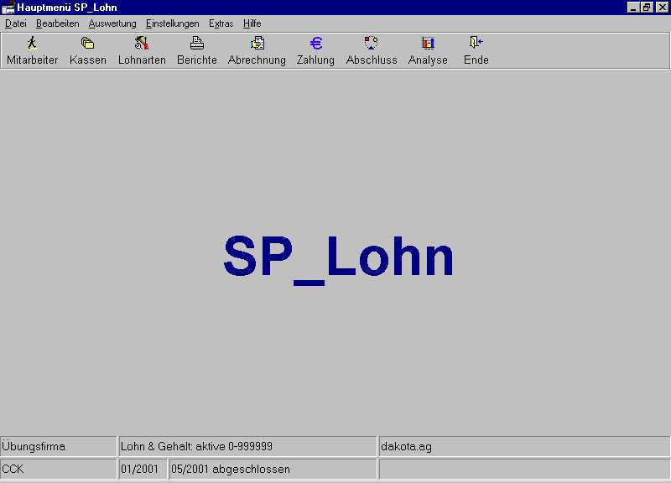The image size is (671, 483).
Task: Launch the Abrechnung toolbar icon
Action: pyautogui.click(x=257, y=44)
